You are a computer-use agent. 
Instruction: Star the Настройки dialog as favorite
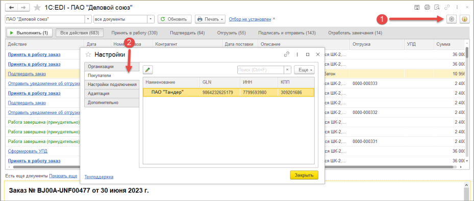[x=88, y=54]
